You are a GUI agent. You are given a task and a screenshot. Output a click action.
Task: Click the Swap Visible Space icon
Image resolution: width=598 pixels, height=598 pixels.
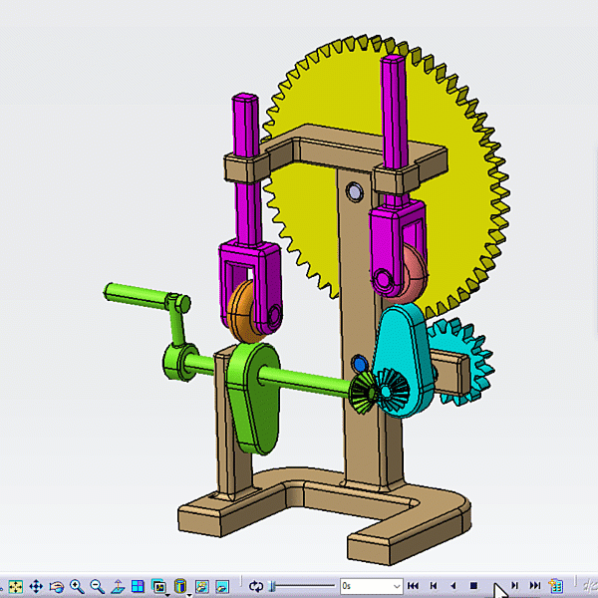point(222,586)
